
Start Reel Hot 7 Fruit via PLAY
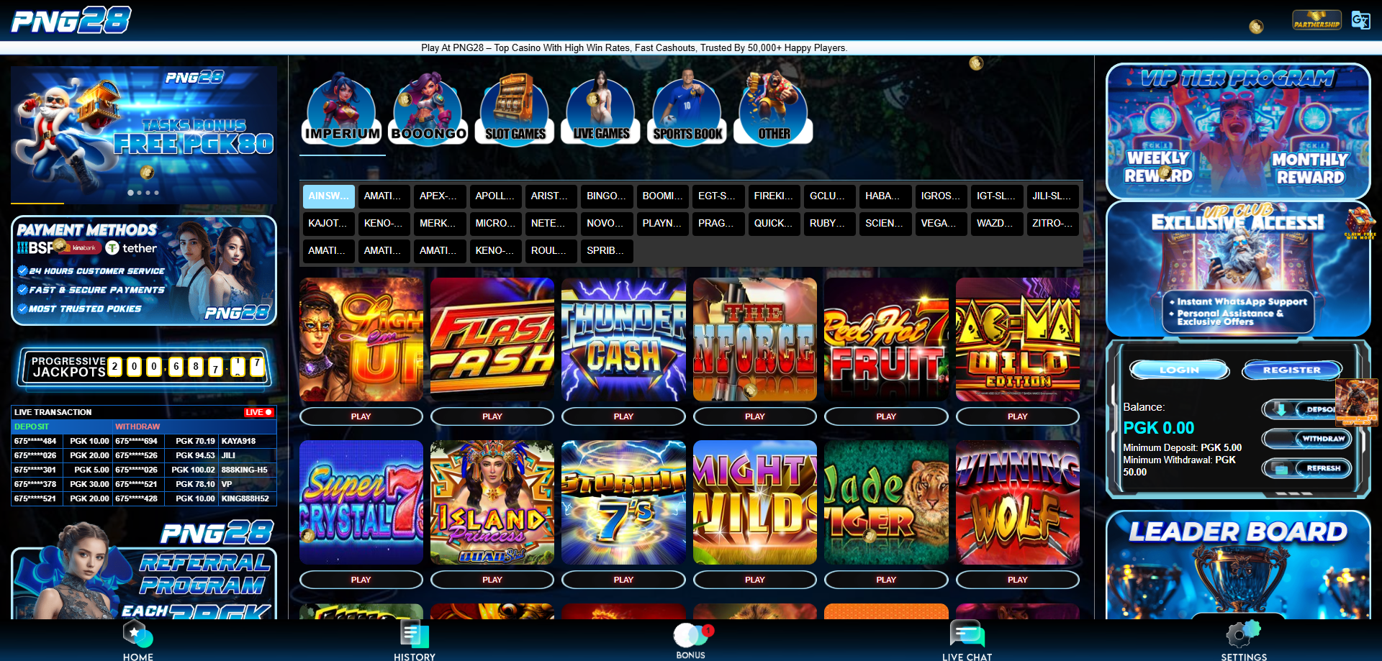click(x=886, y=416)
